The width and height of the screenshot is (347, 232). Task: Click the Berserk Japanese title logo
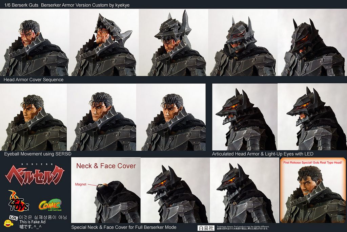click(x=35, y=175)
